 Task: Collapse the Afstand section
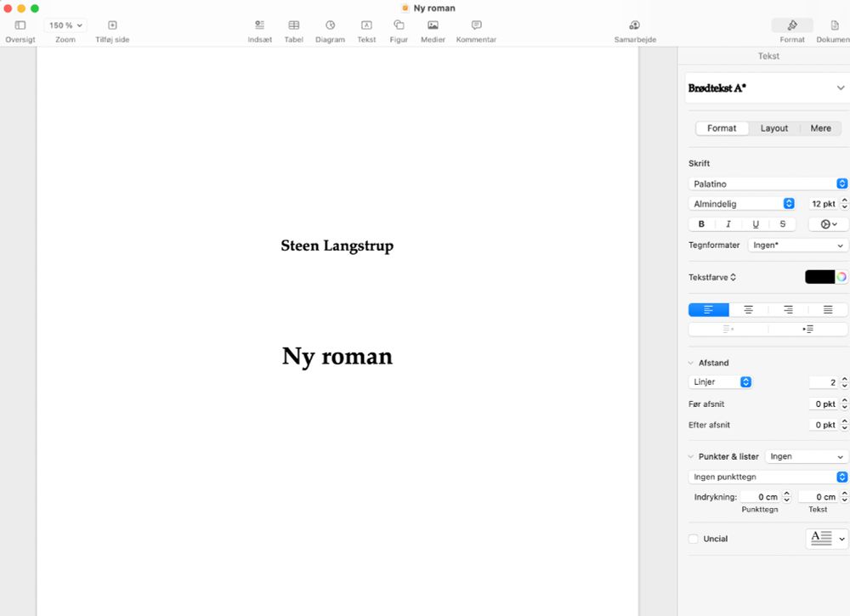tap(690, 363)
